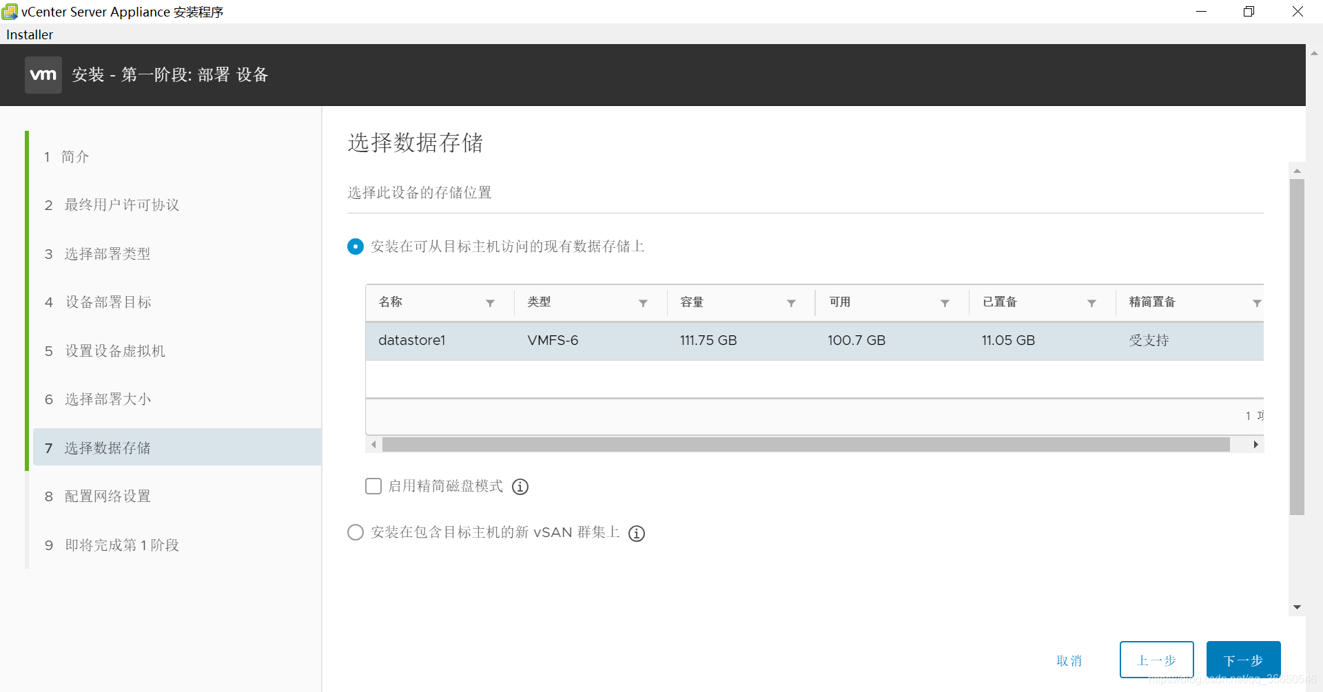
Task: Go to step 6 选择部署大小
Action: pyautogui.click(x=177, y=399)
